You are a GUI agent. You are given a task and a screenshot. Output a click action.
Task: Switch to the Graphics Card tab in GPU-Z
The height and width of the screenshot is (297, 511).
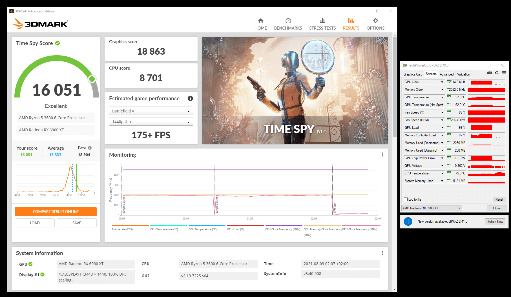[x=413, y=74]
